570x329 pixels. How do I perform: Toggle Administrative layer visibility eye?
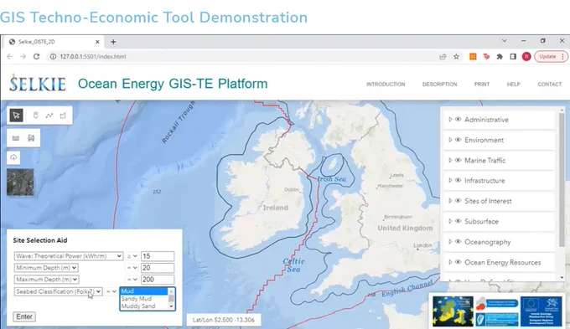(x=458, y=119)
